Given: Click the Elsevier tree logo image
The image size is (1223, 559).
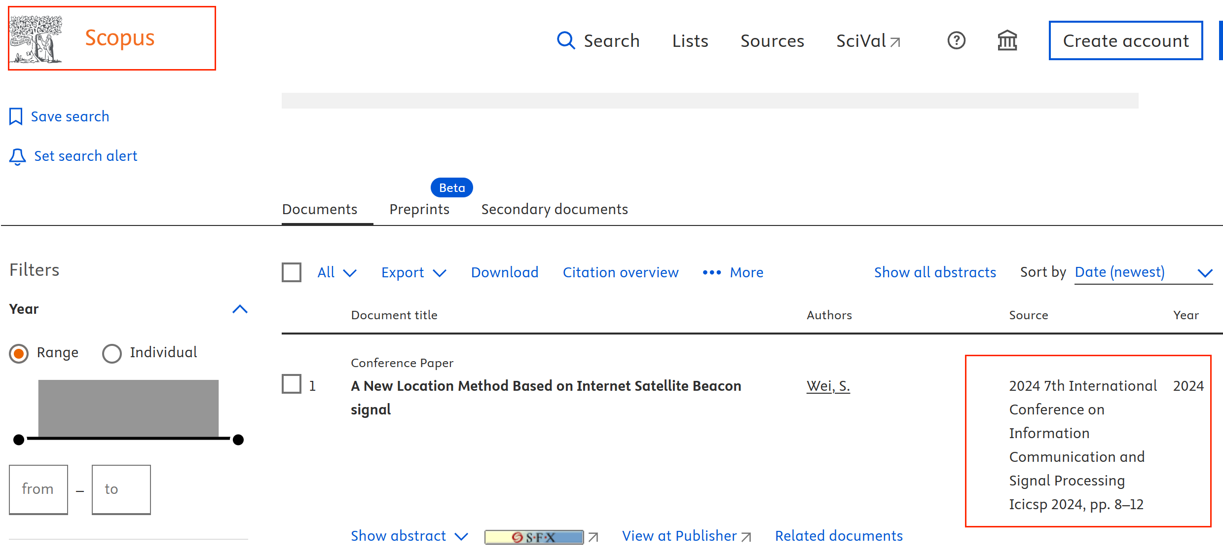Looking at the screenshot, I should point(36,39).
